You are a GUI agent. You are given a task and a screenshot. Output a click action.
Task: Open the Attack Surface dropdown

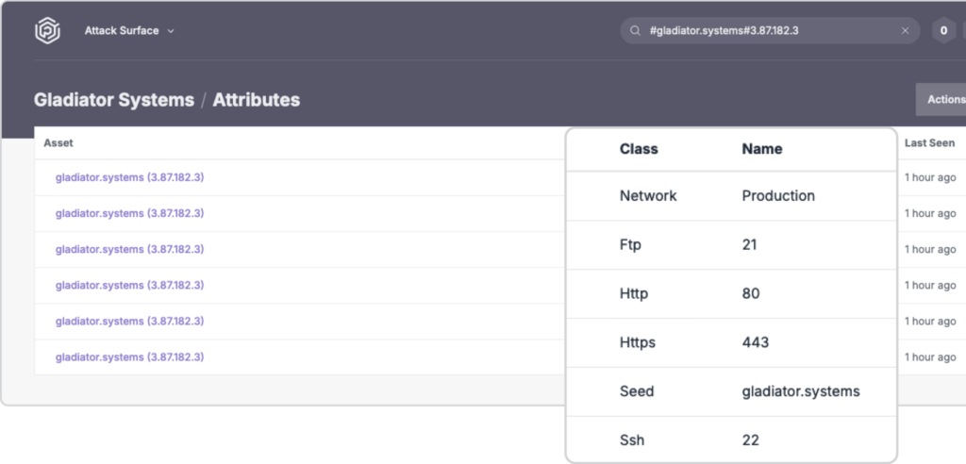click(x=129, y=31)
